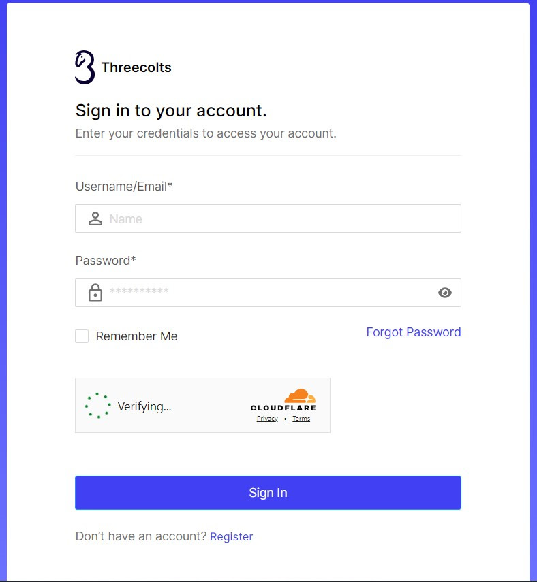The width and height of the screenshot is (537, 582).
Task: Click the CLOUDFLARE wordmark text
Action: pyautogui.click(x=283, y=408)
